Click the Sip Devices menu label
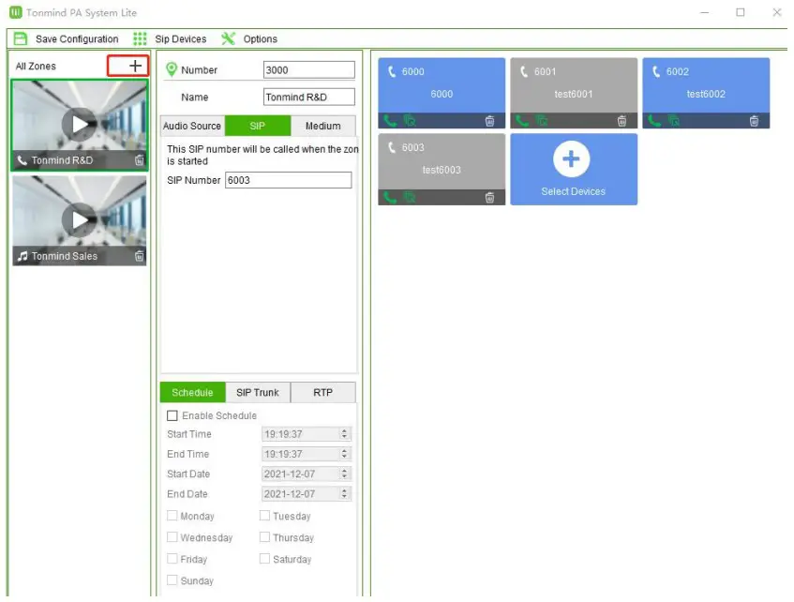794x602 pixels. tap(181, 39)
